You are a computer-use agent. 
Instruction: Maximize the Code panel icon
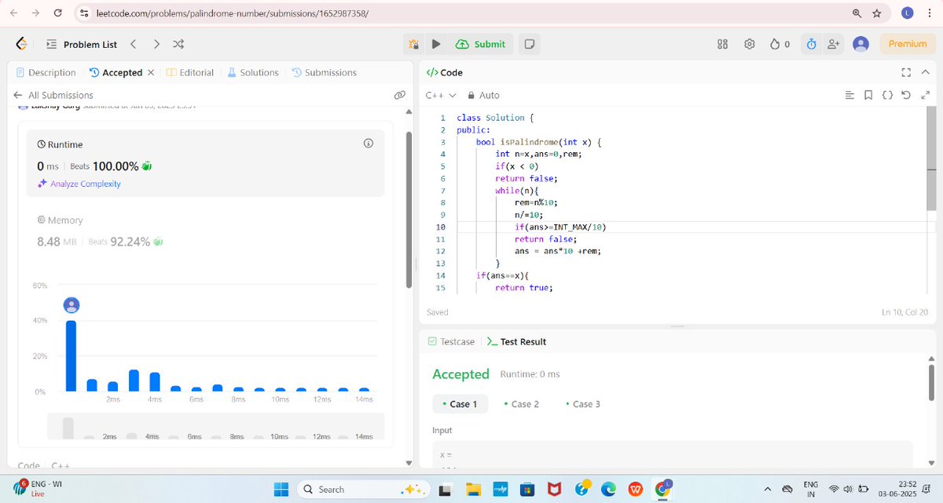[x=906, y=72]
